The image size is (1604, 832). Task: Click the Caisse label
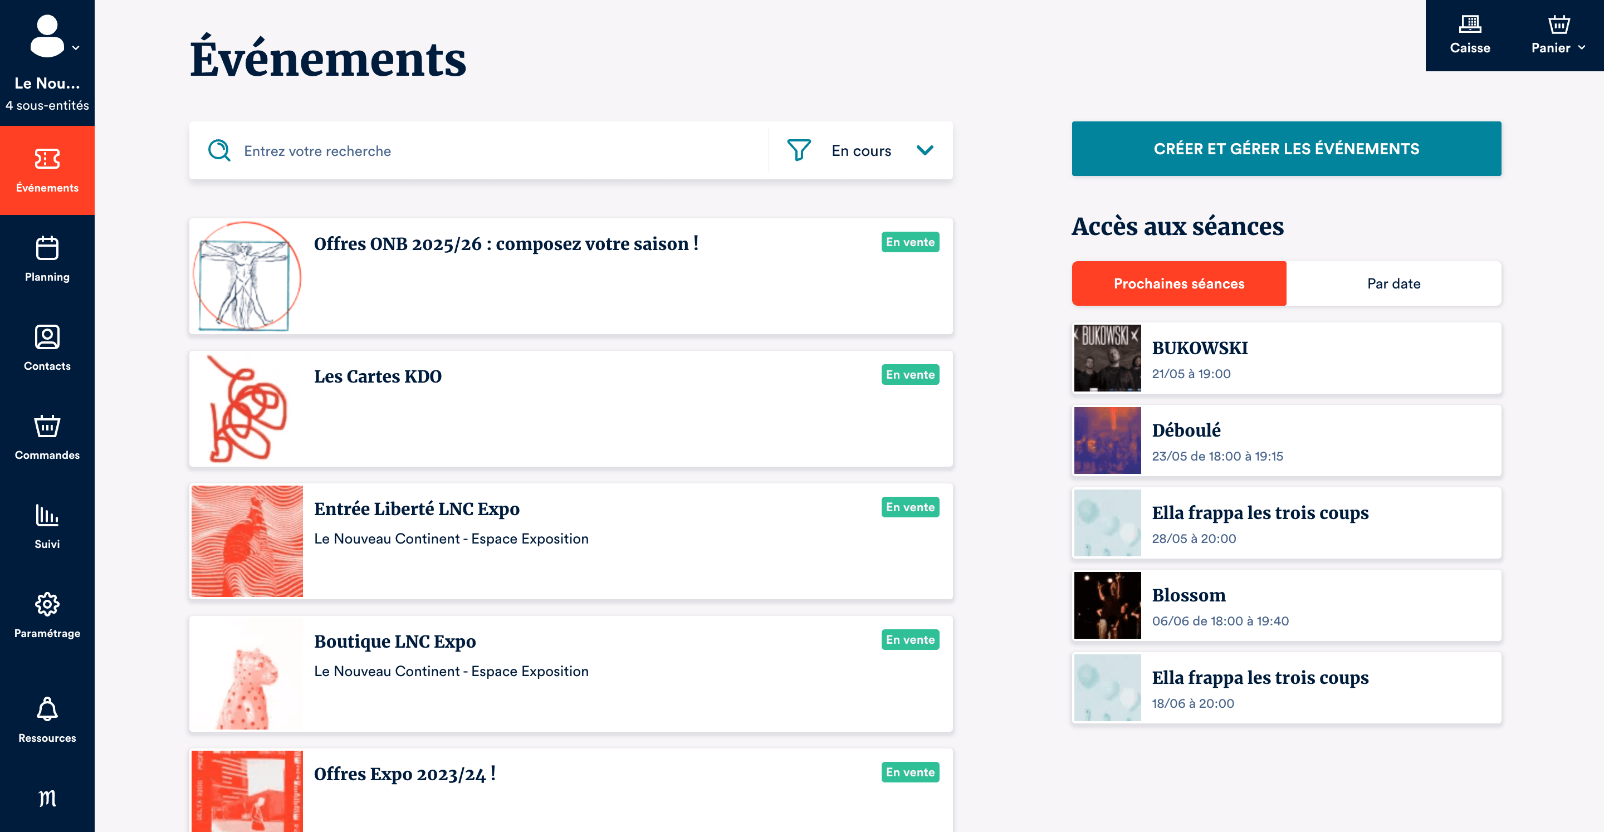[x=1470, y=48]
